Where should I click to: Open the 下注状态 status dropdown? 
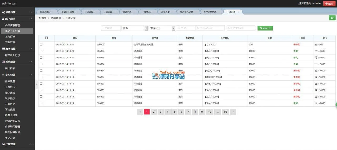(162, 28)
